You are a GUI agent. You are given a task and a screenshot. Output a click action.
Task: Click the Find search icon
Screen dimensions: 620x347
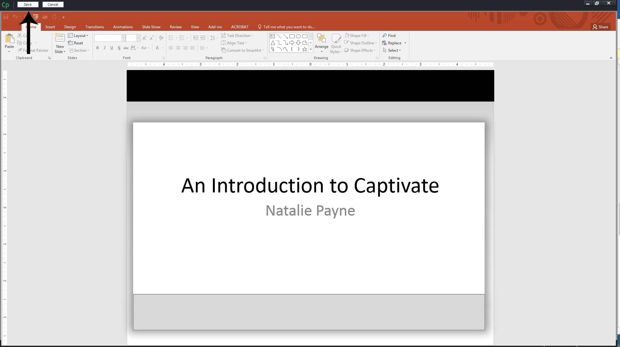[x=385, y=35]
